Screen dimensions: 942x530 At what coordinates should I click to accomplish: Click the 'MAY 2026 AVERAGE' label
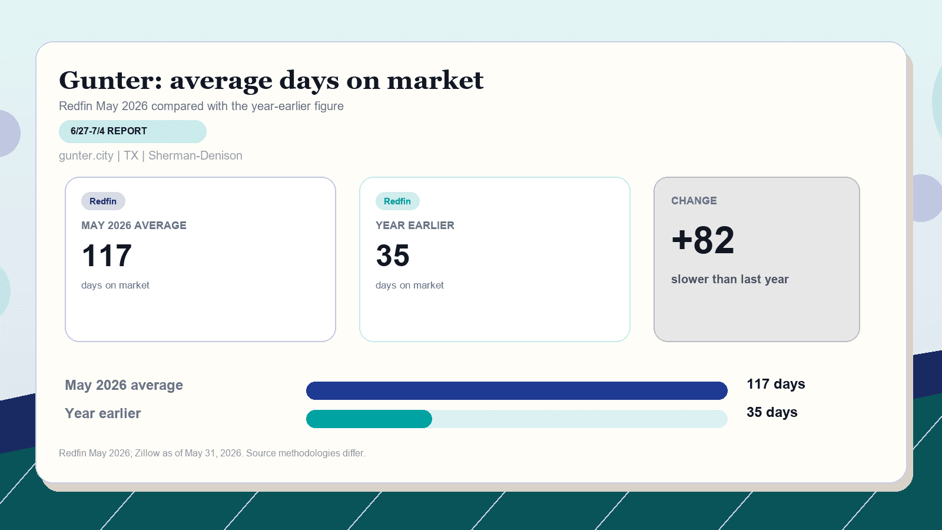[x=134, y=226]
